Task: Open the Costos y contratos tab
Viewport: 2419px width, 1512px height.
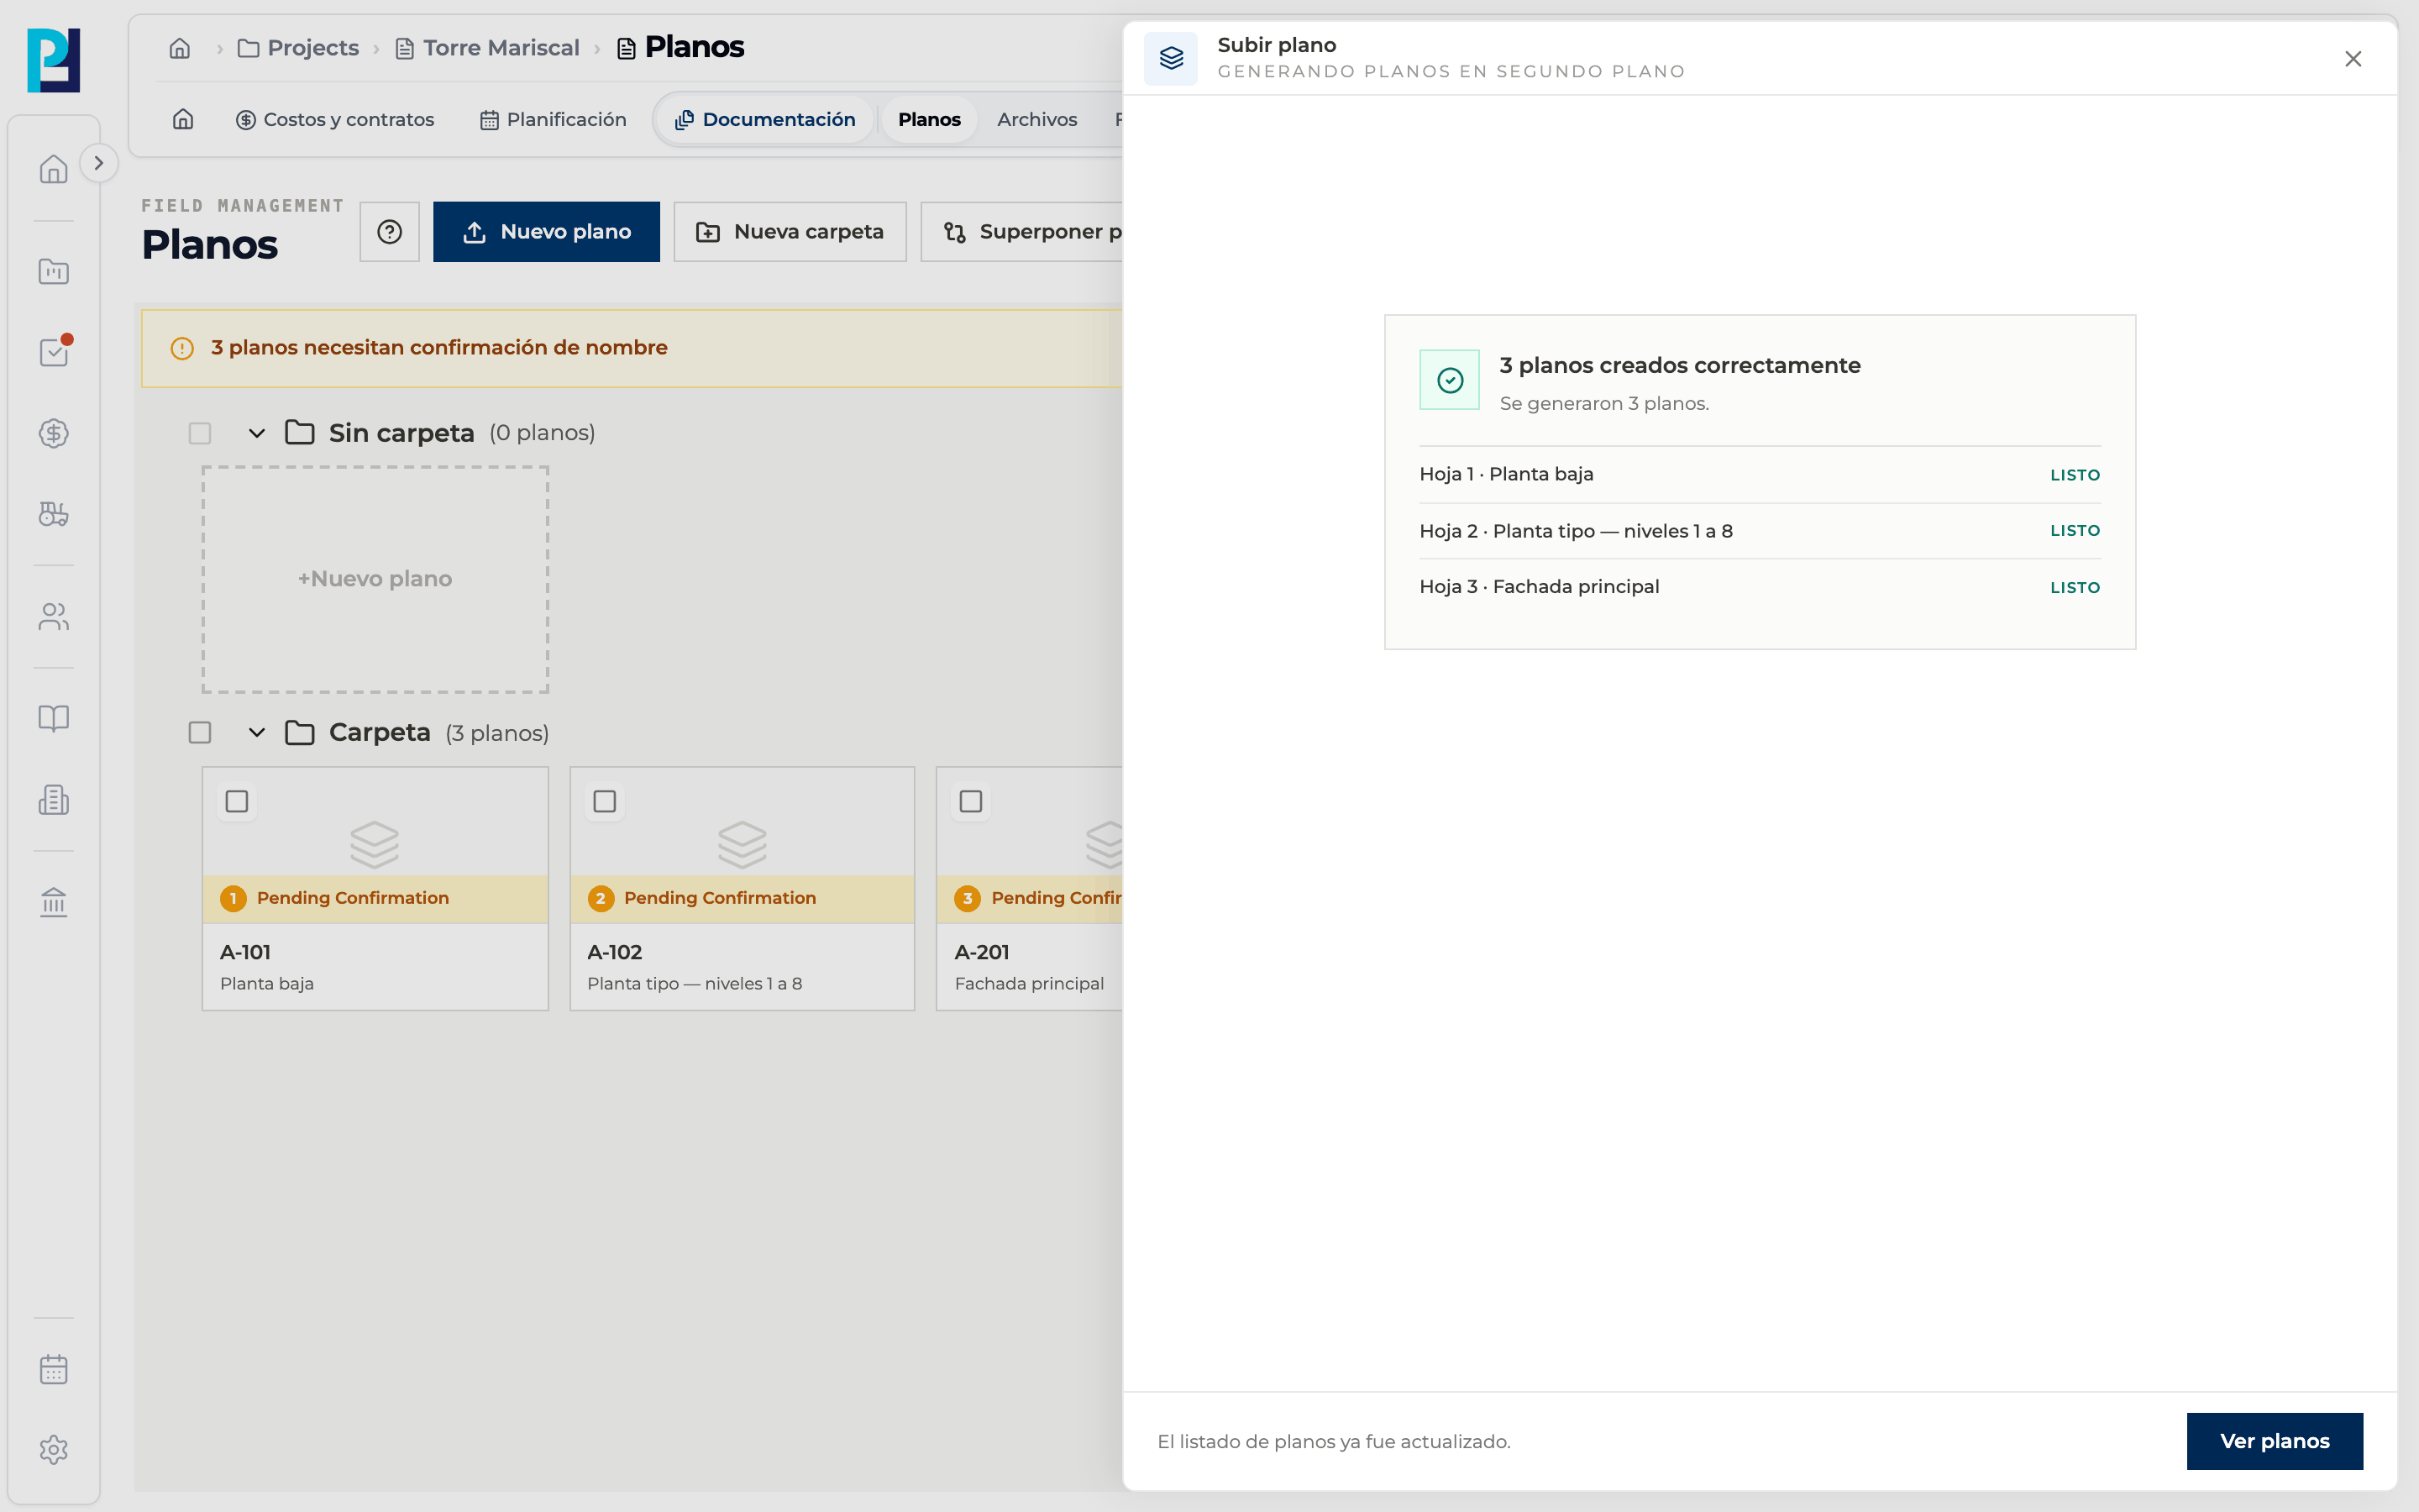Action: pos(335,119)
